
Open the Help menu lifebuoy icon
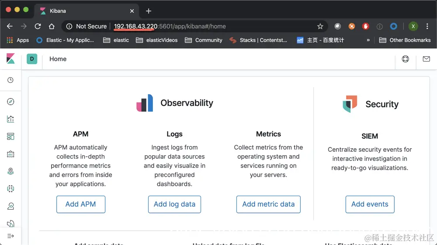405,59
